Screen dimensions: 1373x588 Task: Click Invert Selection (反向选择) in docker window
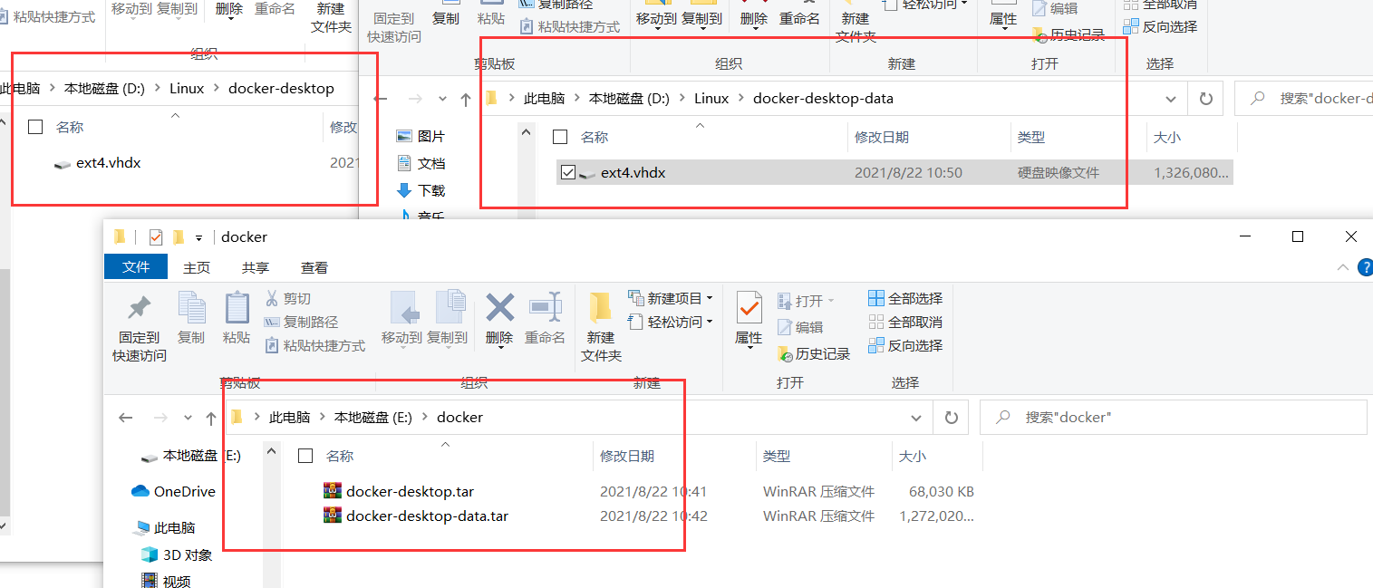point(905,345)
